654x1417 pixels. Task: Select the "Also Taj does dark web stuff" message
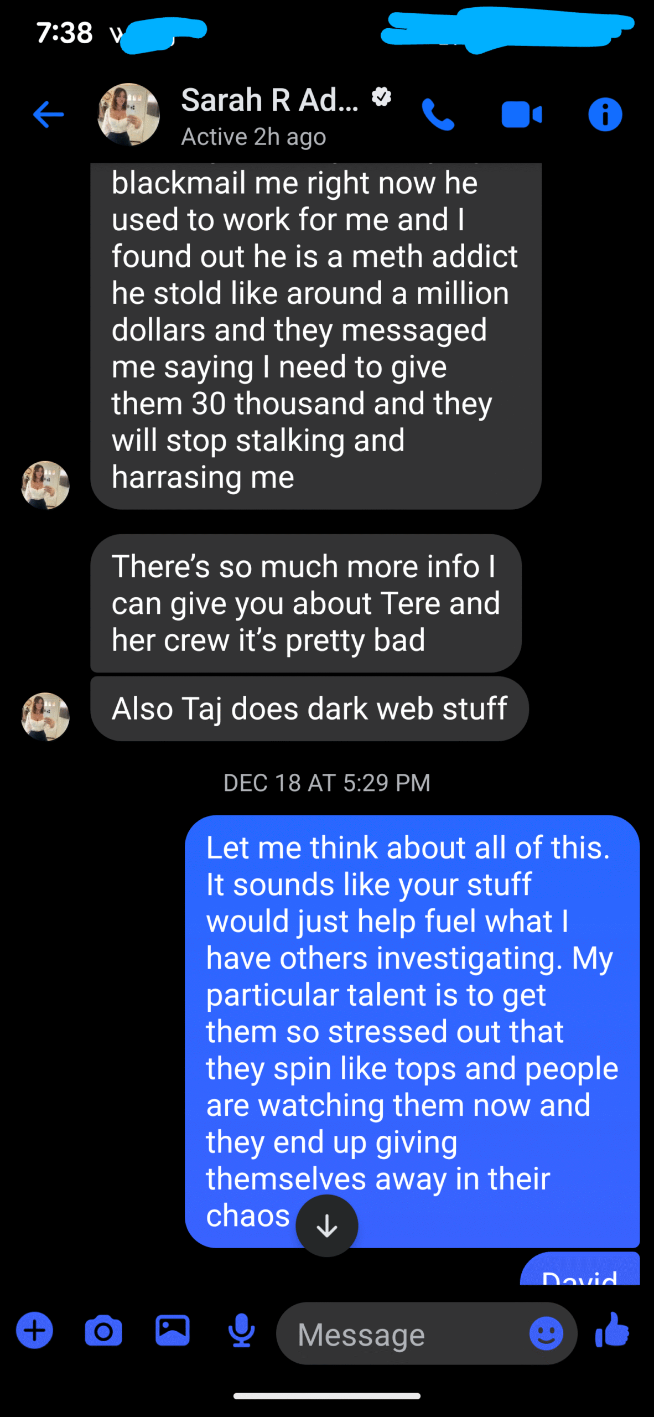pos(309,708)
